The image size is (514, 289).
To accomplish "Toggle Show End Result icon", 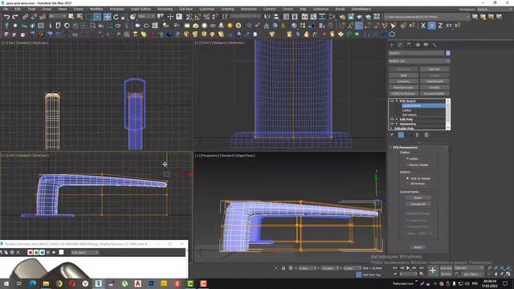I will click(401, 135).
